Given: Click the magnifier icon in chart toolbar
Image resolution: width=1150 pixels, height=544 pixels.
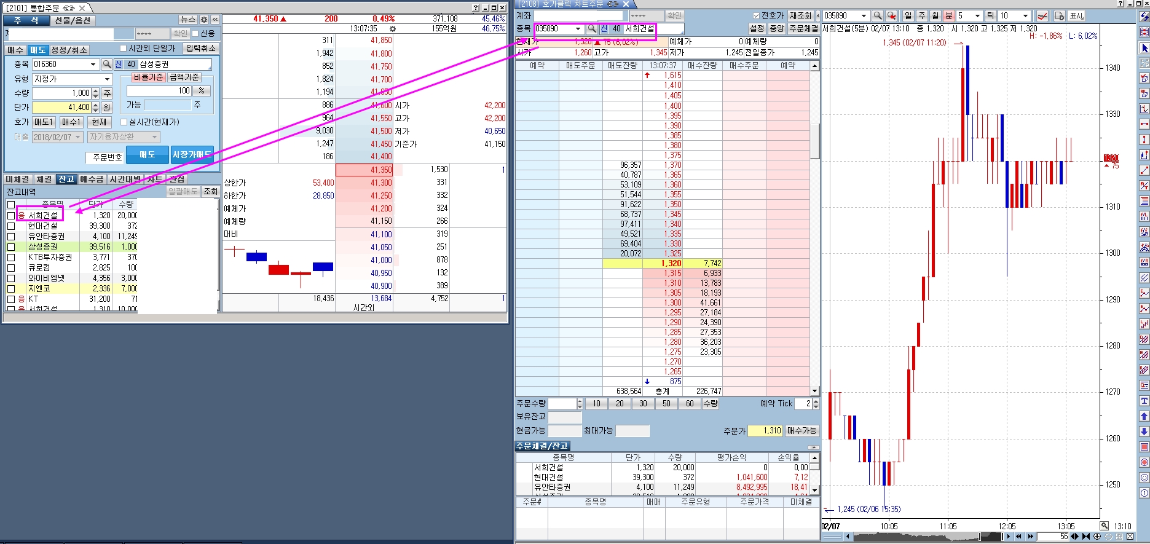Looking at the screenshot, I should [x=878, y=16].
